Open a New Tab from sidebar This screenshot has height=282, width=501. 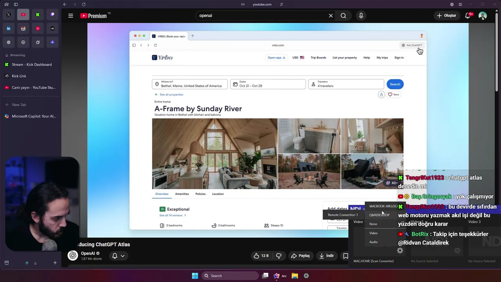(x=31, y=105)
